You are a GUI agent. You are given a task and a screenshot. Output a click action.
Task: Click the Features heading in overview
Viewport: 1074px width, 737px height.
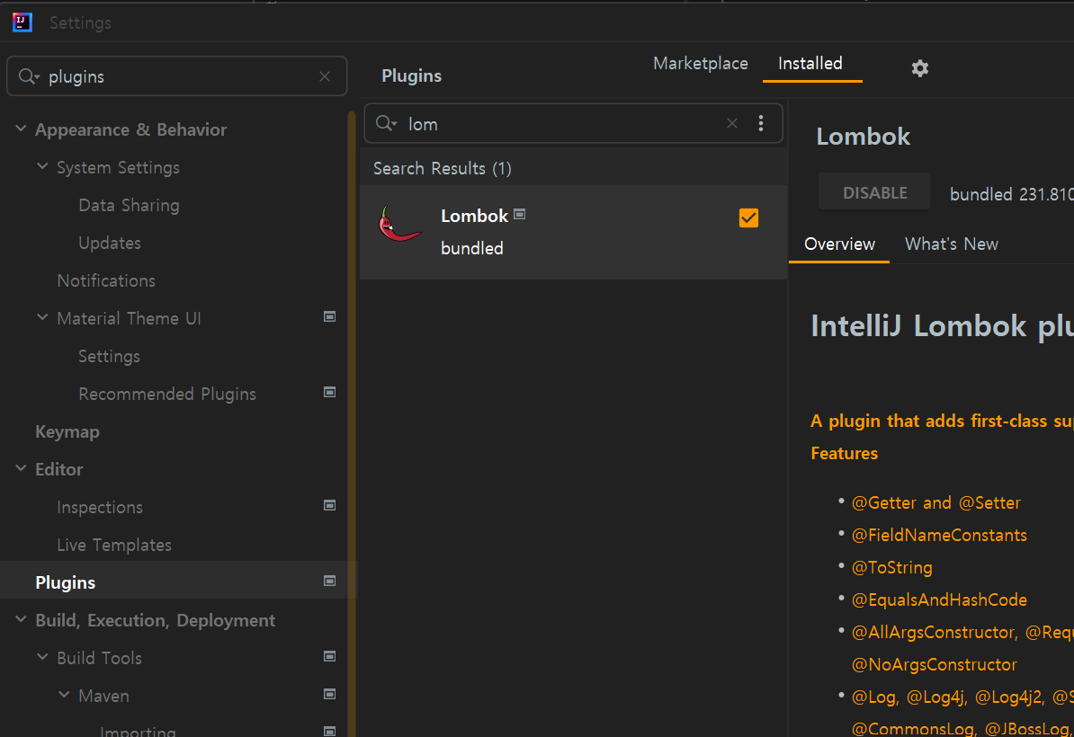[844, 454]
